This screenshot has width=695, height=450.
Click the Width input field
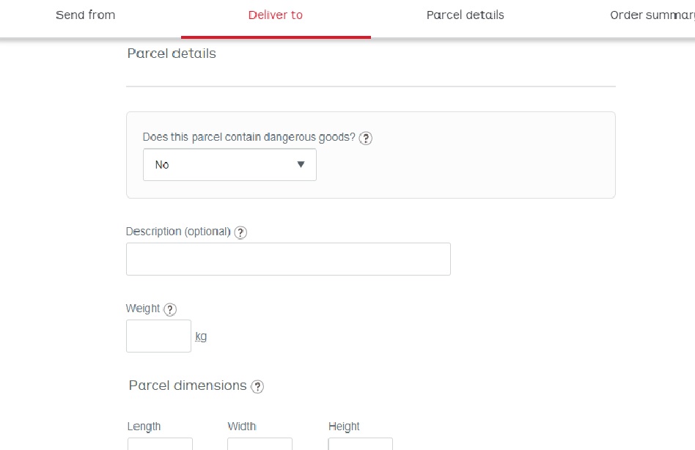(x=260, y=444)
